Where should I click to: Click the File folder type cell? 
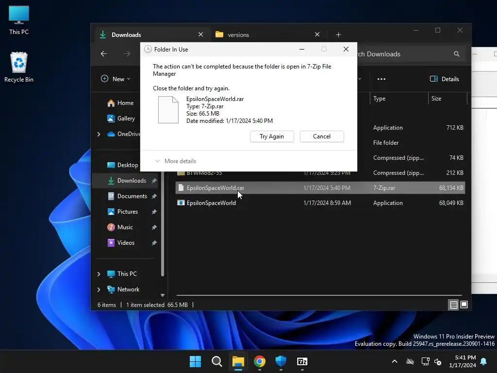pyautogui.click(x=386, y=143)
